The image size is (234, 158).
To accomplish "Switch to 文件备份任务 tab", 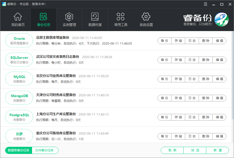I will 45,150.
